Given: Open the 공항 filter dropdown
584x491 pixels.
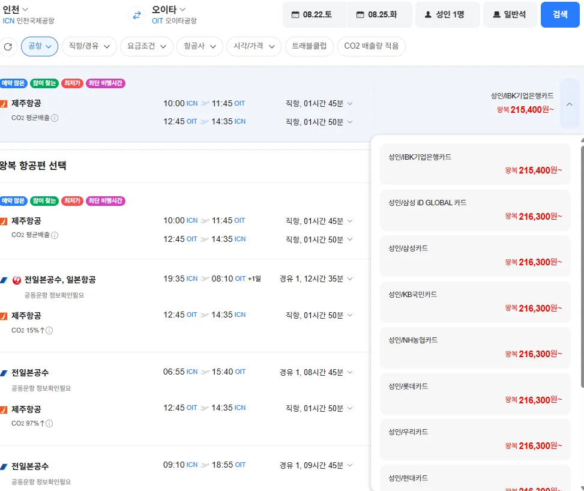Looking at the screenshot, I should pos(40,47).
